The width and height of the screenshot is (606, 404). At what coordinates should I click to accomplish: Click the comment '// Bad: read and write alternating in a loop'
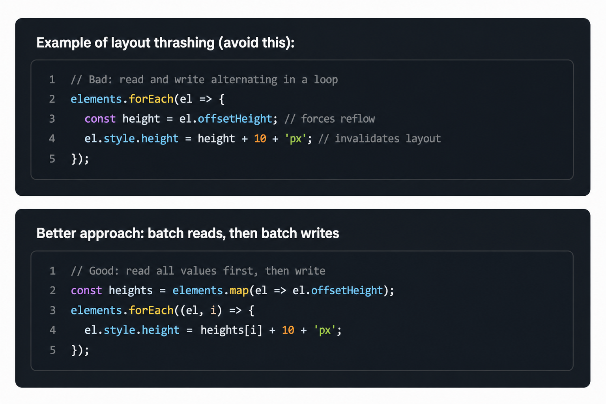[204, 80]
